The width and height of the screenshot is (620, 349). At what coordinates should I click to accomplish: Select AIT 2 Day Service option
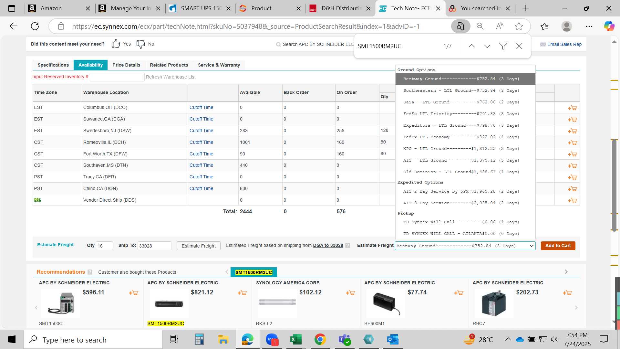(x=465, y=191)
